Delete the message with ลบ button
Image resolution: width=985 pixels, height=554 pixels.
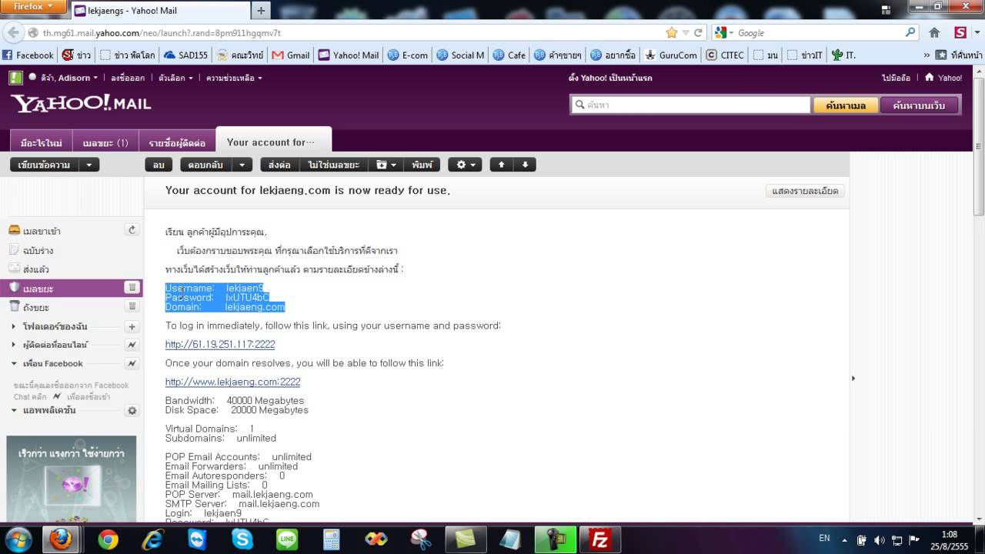[159, 165]
